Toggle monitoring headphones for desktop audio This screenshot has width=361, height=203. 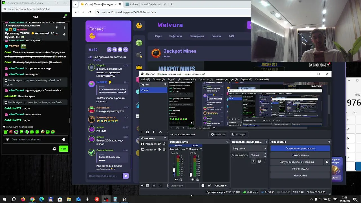click(181, 180)
